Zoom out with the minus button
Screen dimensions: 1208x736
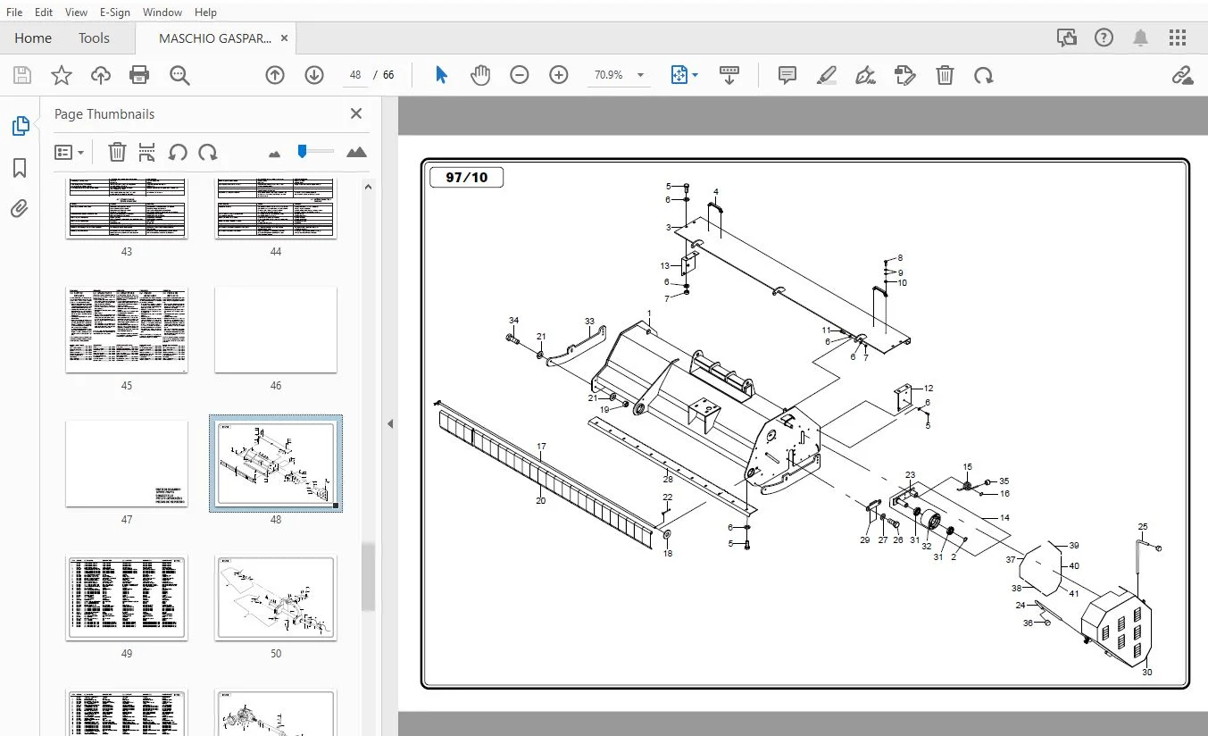click(x=520, y=75)
